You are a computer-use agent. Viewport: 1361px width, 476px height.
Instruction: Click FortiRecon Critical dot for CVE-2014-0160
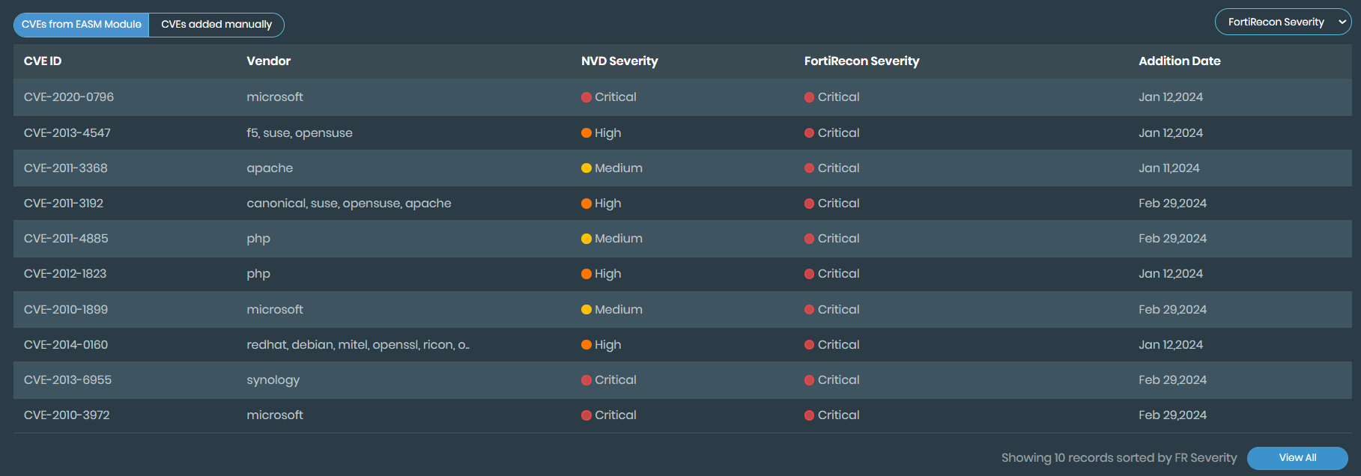pyautogui.click(x=809, y=345)
